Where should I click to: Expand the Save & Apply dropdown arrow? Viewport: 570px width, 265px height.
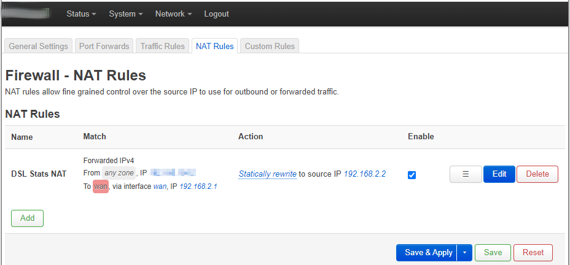pyautogui.click(x=464, y=253)
